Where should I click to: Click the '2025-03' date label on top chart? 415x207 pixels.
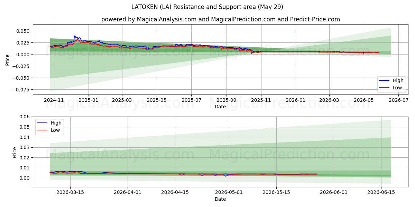coord(122,100)
